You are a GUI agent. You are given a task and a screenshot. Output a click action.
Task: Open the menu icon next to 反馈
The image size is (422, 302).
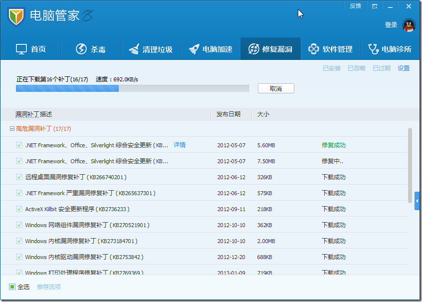click(x=375, y=6)
